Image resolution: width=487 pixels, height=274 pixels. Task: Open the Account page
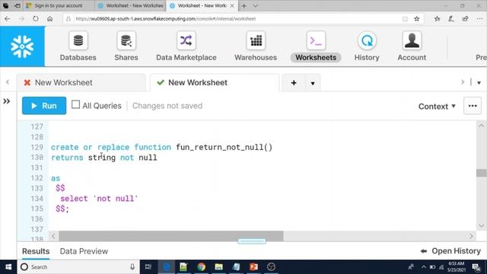pos(412,46)
